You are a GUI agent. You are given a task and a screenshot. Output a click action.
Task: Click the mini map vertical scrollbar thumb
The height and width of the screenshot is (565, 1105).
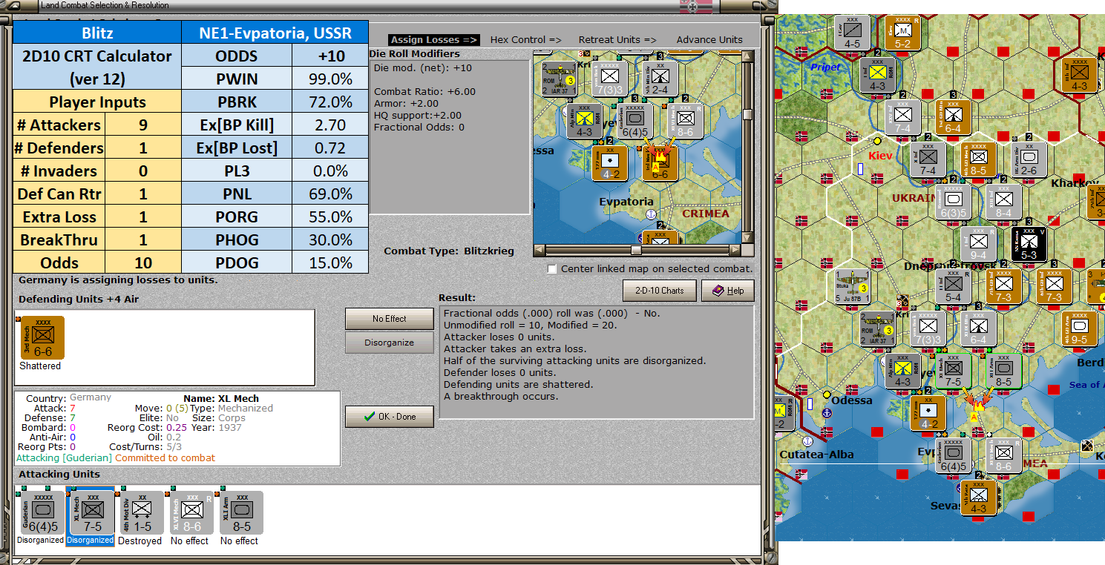coord(747,115)
